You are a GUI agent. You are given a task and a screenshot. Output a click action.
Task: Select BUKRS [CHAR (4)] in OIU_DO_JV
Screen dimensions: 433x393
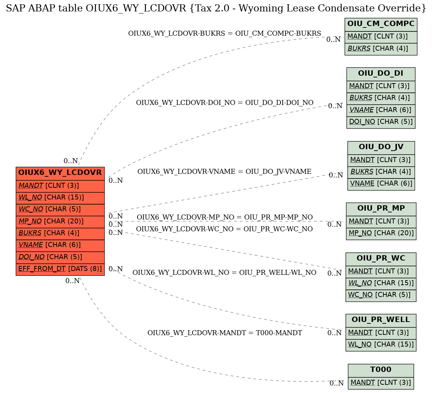381,172
